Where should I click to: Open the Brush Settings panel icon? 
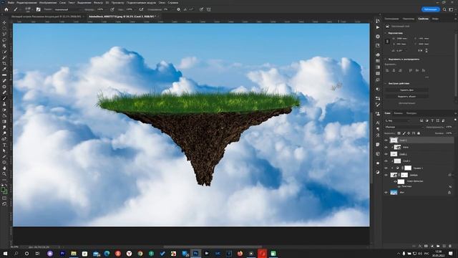(38, 9)
